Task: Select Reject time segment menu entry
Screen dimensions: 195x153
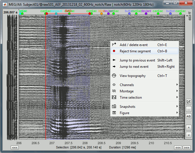Action: 135,51
